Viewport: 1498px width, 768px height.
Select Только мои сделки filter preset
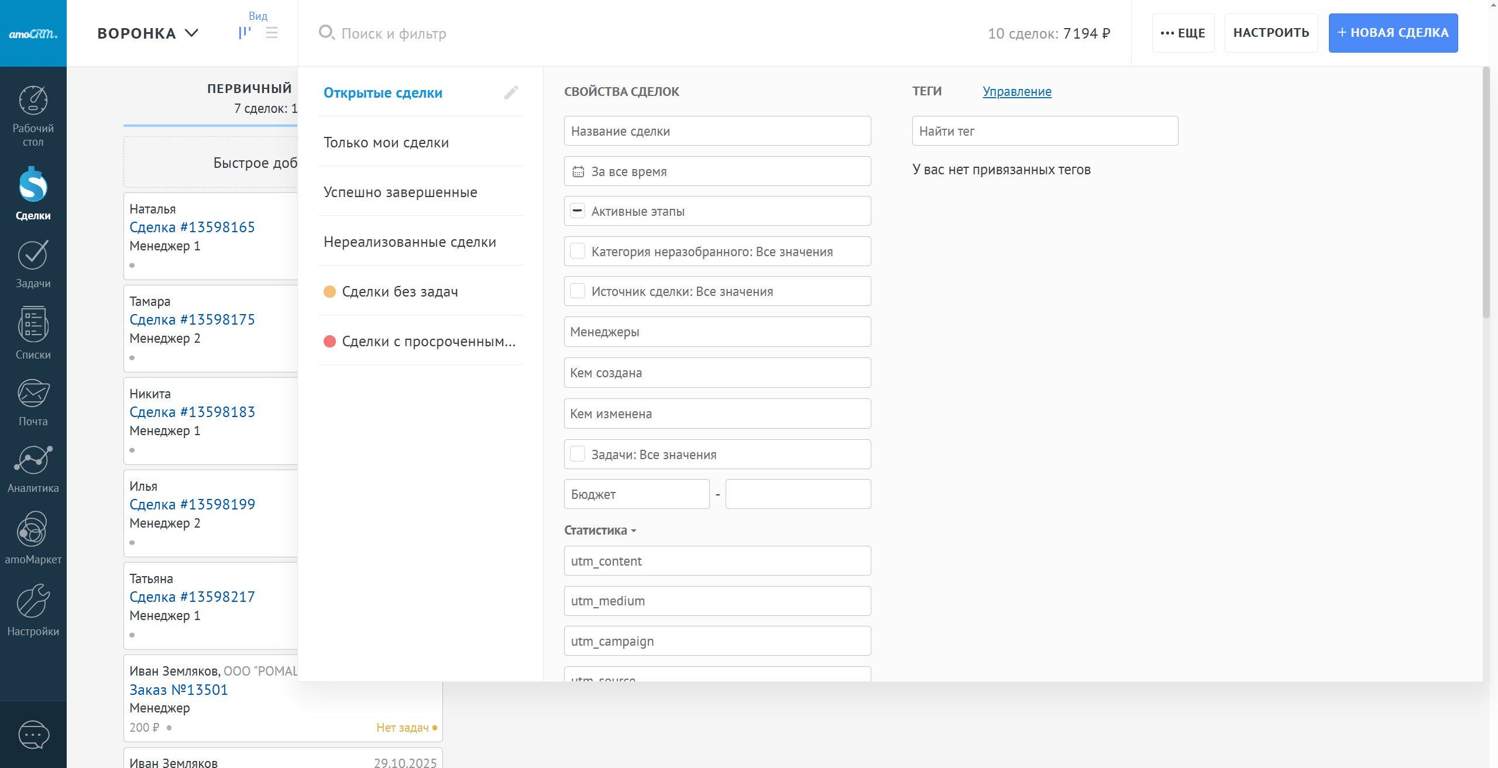click(x=386, y=143)
